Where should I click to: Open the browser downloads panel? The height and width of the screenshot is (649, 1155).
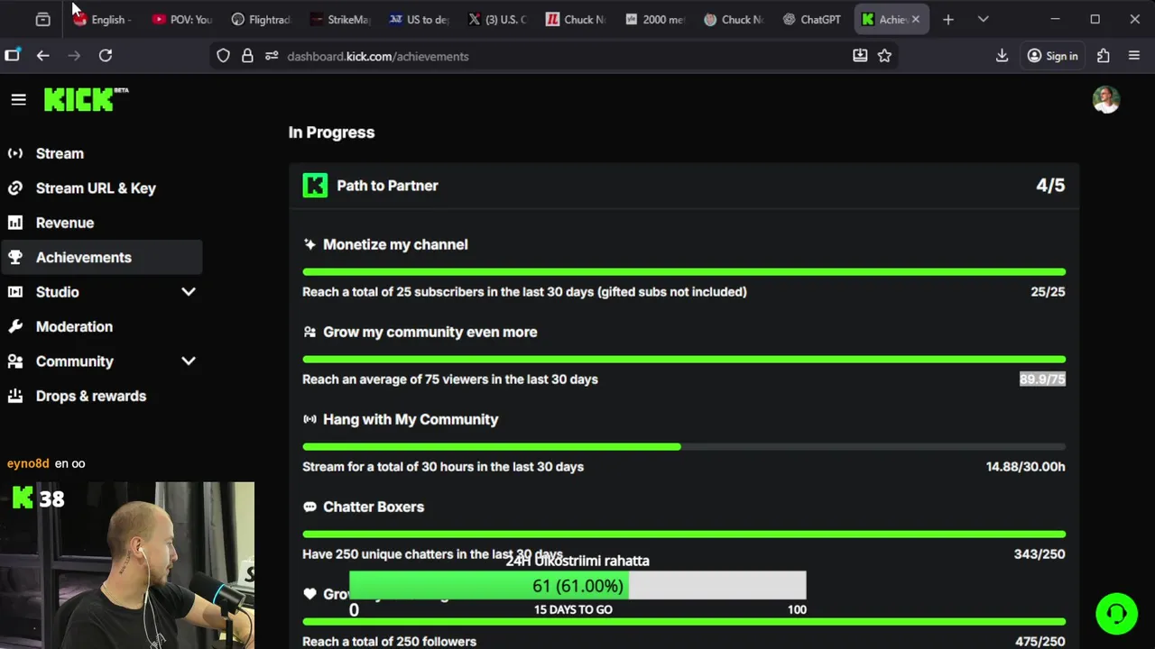point(1002,56)
